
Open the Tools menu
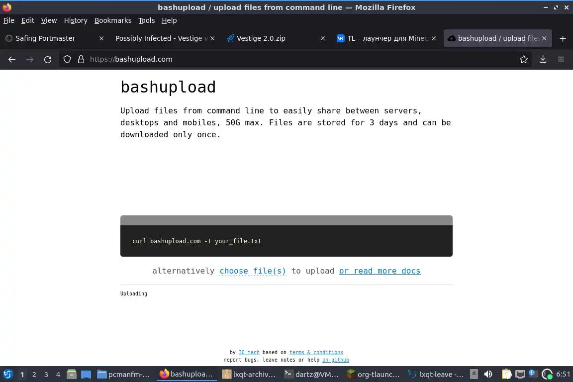click(147, 20)
